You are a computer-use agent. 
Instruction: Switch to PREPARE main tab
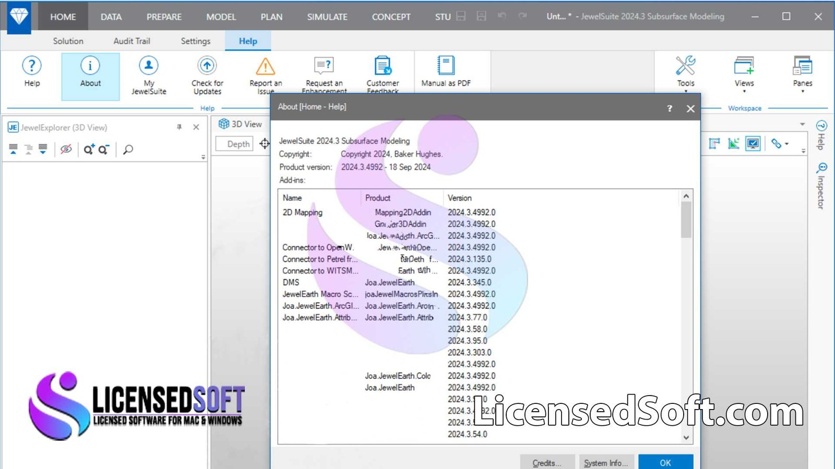tap(164, 17)
